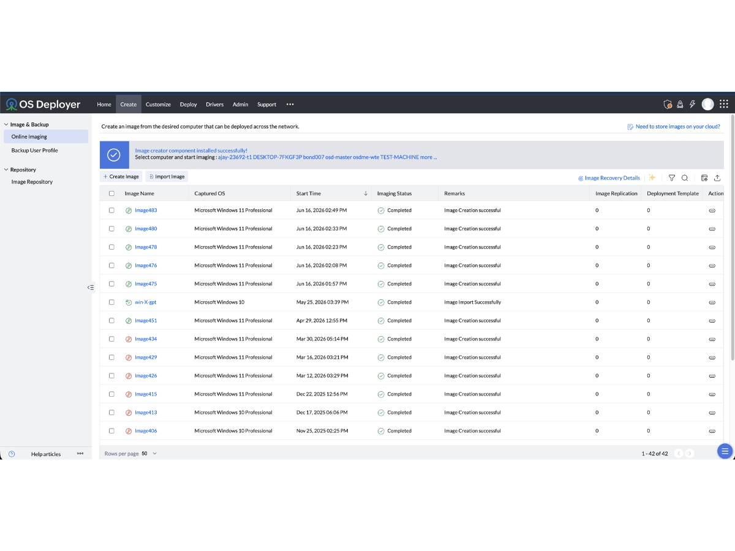Click the green disc icon beside Image483
Viewport: 735px width, 551px height.
(129, 210)
